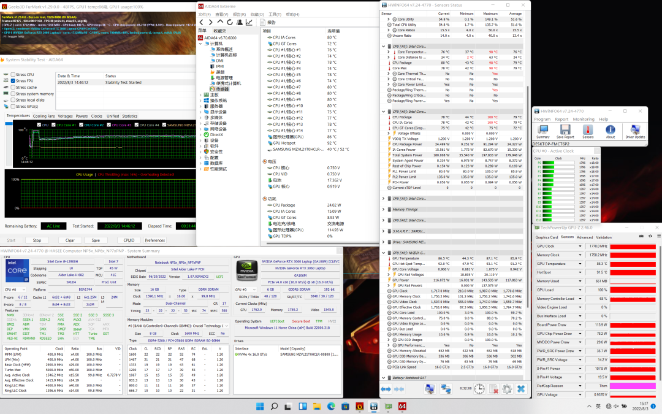This screenshot has height=414, width=662.
Task: Expand HWiNFO sensor columns with blue arrows
Action: (x=386, y=389)
